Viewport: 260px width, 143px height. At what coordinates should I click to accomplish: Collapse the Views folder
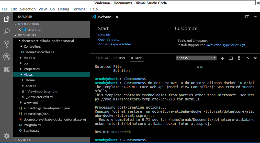tap(51, 74)
